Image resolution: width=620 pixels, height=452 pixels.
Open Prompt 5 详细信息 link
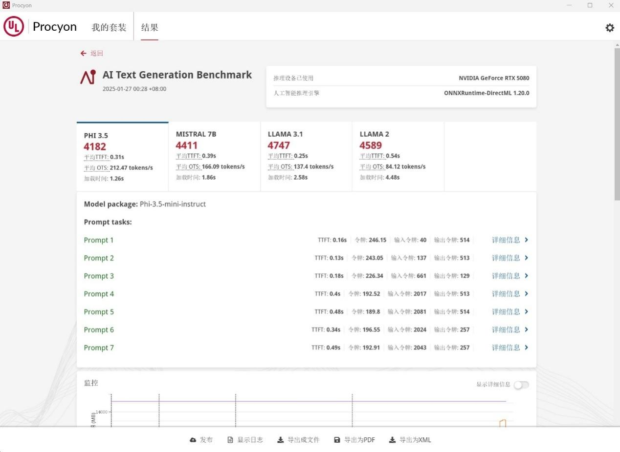click(506, 312)
